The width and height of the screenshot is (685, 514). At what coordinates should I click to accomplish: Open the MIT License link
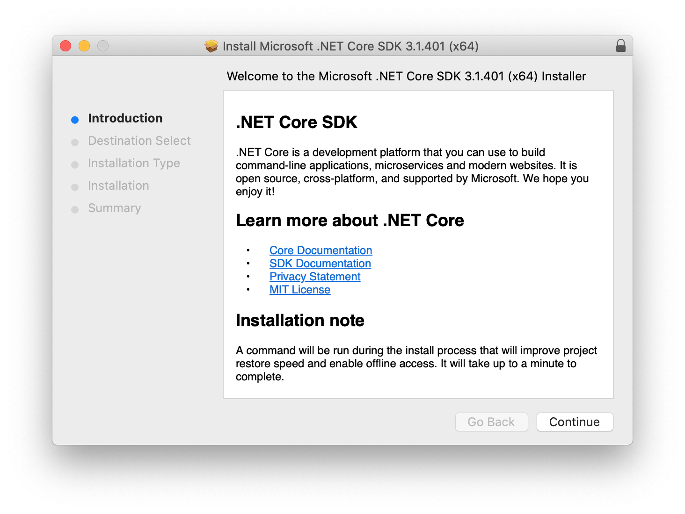point(300,290)
